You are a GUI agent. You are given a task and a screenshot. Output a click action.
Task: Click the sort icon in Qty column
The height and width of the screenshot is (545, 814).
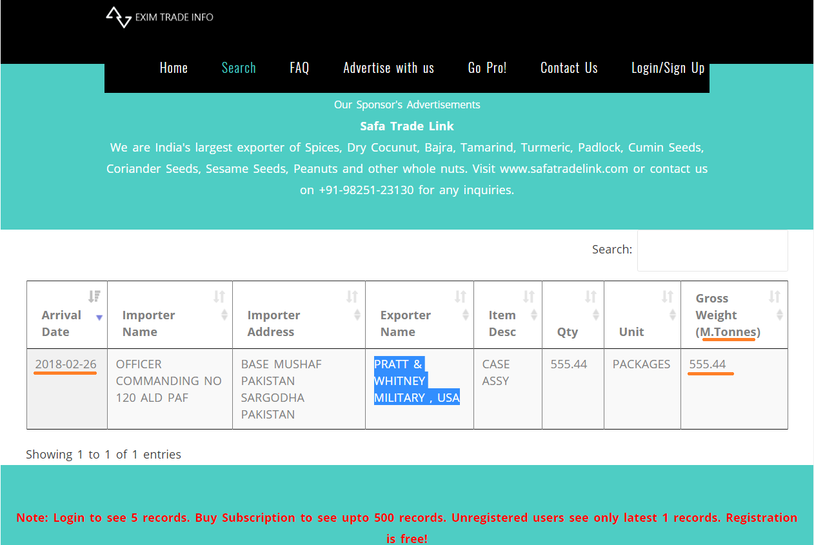591,297
